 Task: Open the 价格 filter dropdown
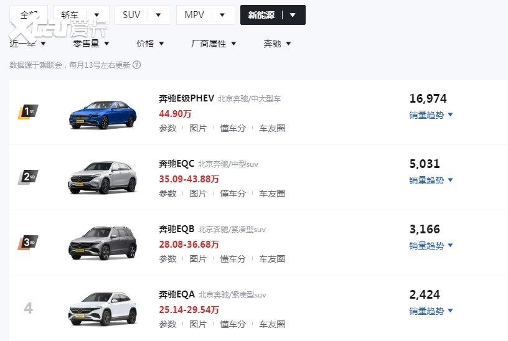pos(150,44)
